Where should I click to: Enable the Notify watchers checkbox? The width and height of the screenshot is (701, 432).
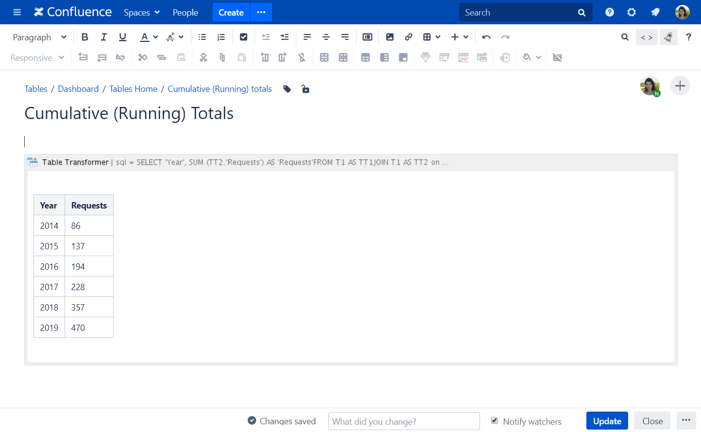coord(494,421)
